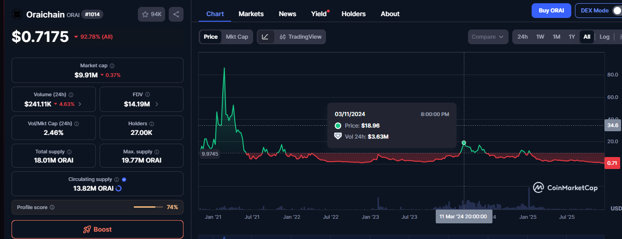This screenshot has width=622, height=239.
Task: Click circulating supply progress ring icon
Action: (118, 188)
